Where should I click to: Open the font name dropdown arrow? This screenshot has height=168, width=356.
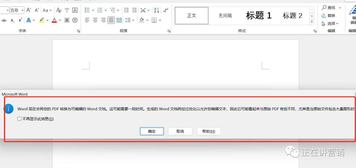point(7,10)
